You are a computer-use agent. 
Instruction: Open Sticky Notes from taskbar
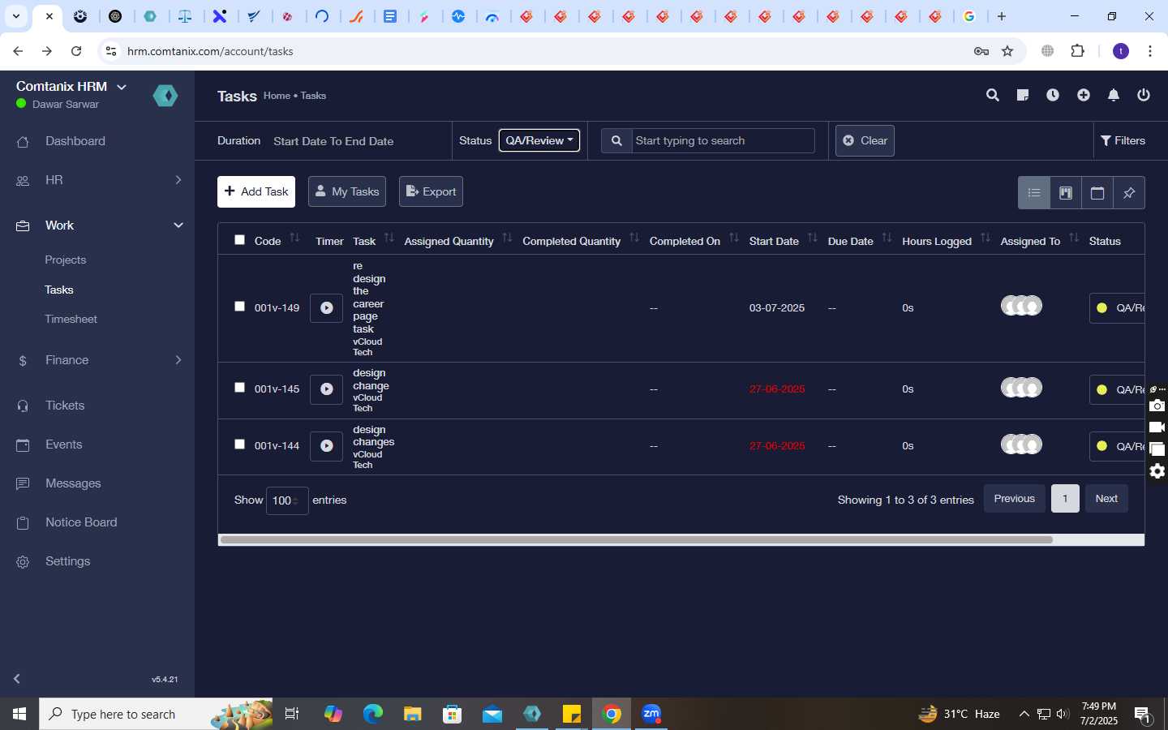(x=572, y=714)
